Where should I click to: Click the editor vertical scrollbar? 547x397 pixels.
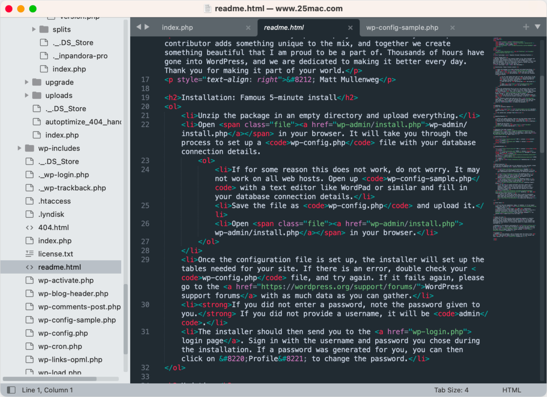coord(542,114)
